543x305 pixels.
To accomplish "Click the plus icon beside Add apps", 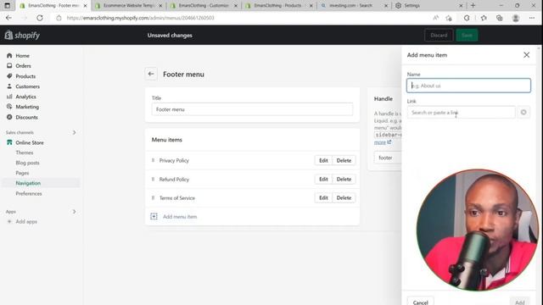I will coord(9,221).
